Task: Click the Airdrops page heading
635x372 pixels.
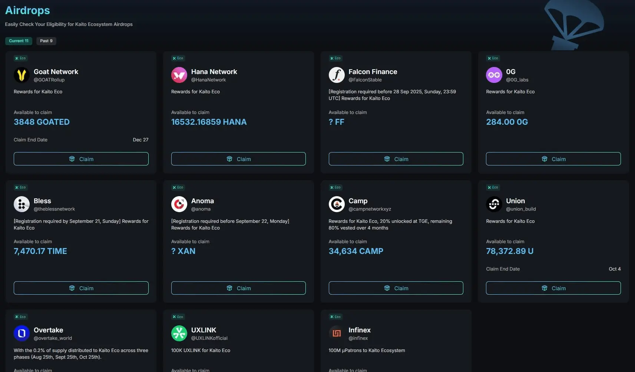Action: pos(27,10)
